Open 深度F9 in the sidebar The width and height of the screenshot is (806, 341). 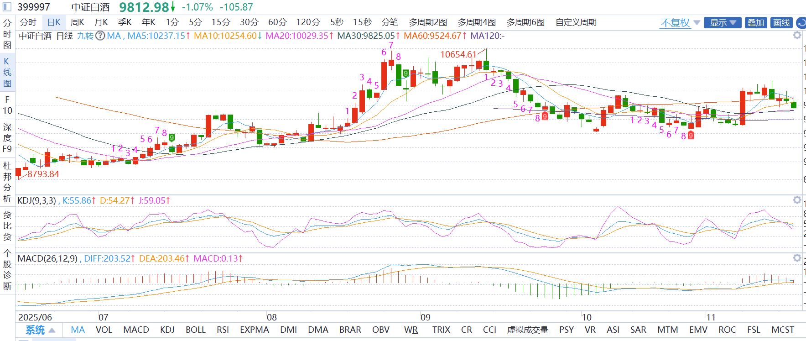pos(7,138)
